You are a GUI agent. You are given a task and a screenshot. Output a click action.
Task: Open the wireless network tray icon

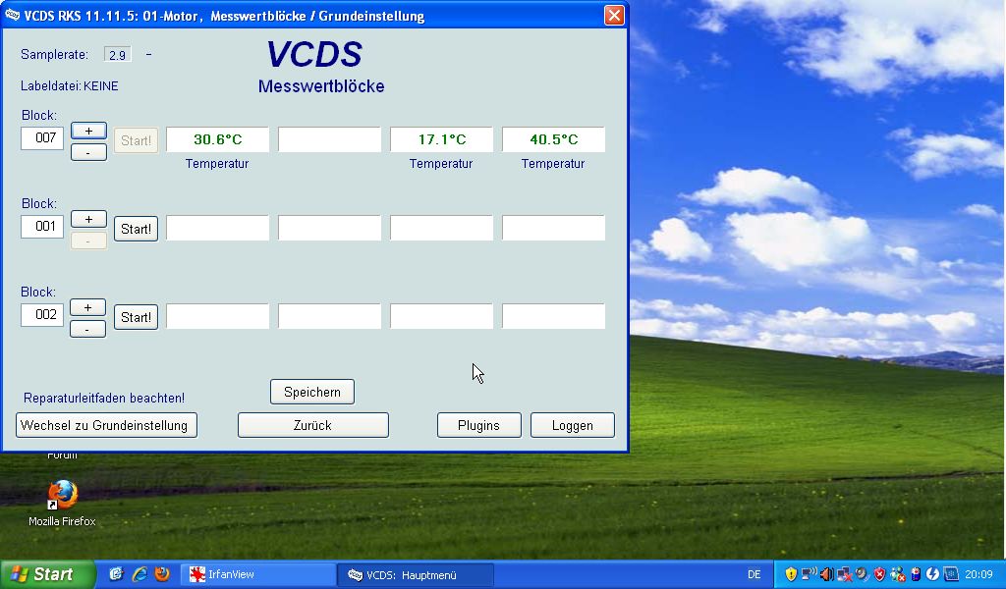(809, 575)
